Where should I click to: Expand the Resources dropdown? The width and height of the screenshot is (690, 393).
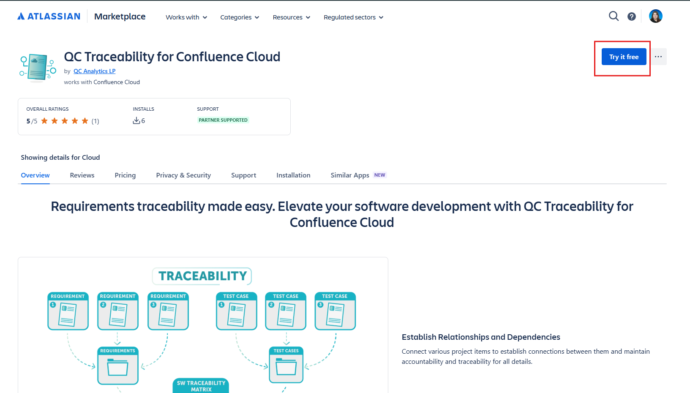(x=292, y=17)
